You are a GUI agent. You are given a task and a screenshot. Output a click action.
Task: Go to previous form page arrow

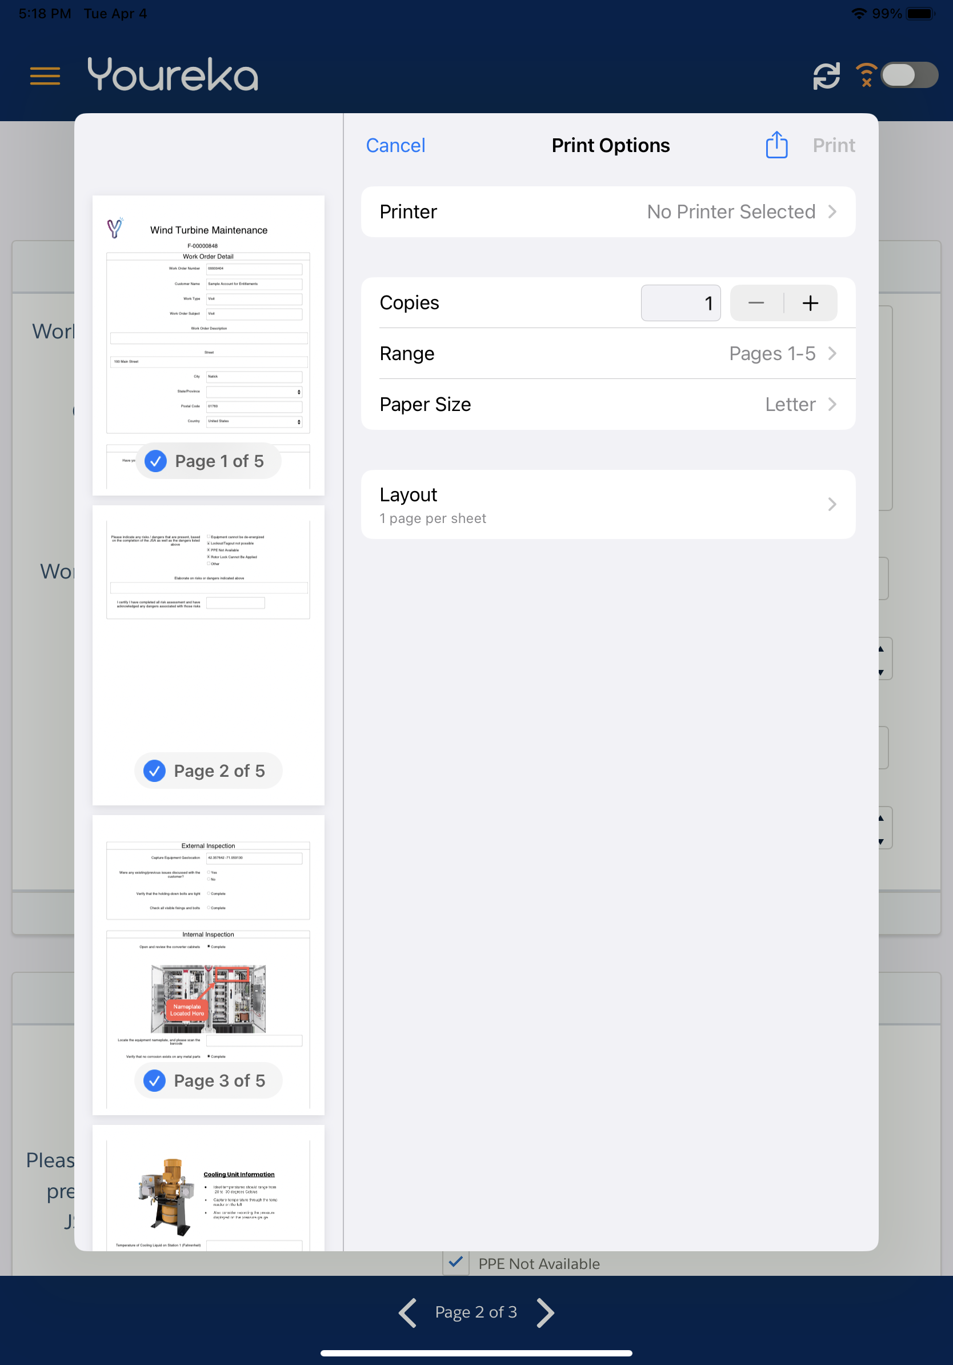(407, 1312)
